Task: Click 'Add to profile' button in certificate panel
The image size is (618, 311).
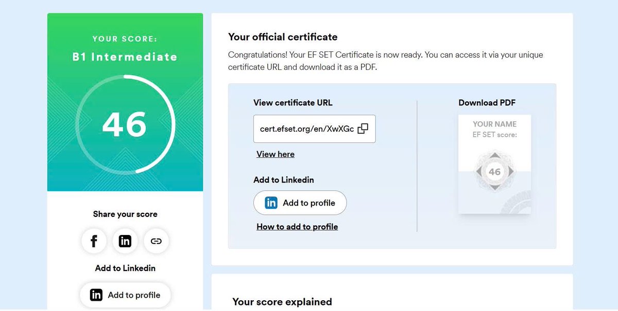Action: (300, 203)
